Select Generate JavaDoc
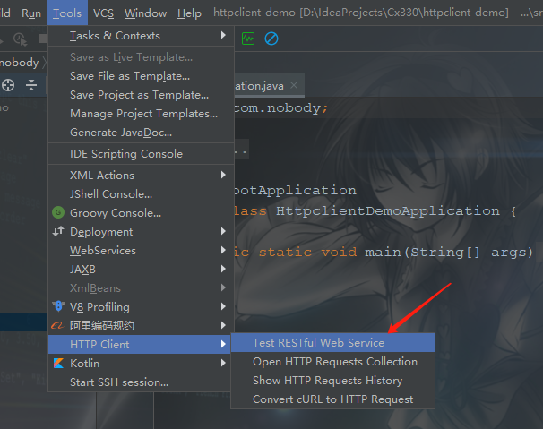 click(141, 133)
